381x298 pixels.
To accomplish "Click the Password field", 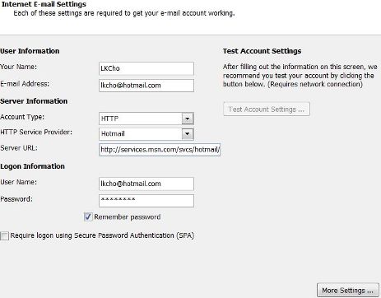I will click(x=146, y=201).
